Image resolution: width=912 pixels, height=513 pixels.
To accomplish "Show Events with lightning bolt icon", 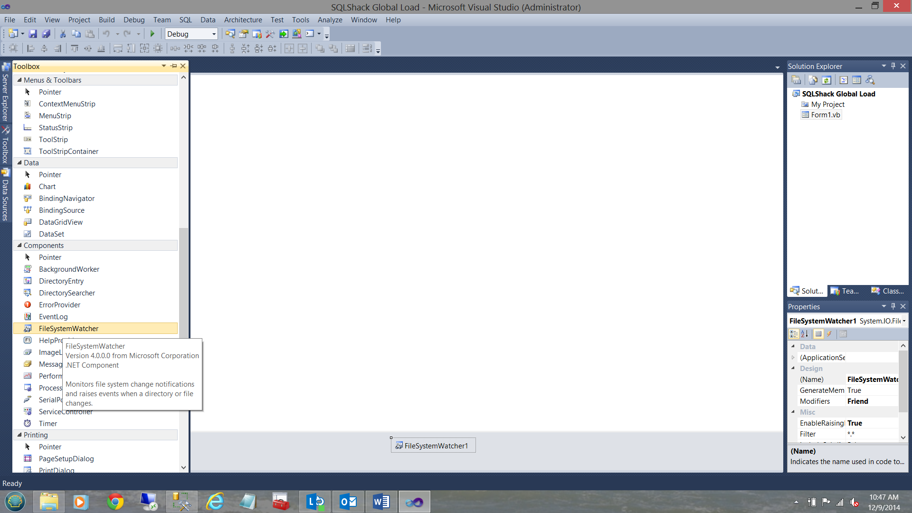I will 829,334.
